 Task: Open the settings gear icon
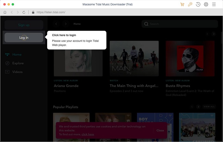click(x=206, y=4)
